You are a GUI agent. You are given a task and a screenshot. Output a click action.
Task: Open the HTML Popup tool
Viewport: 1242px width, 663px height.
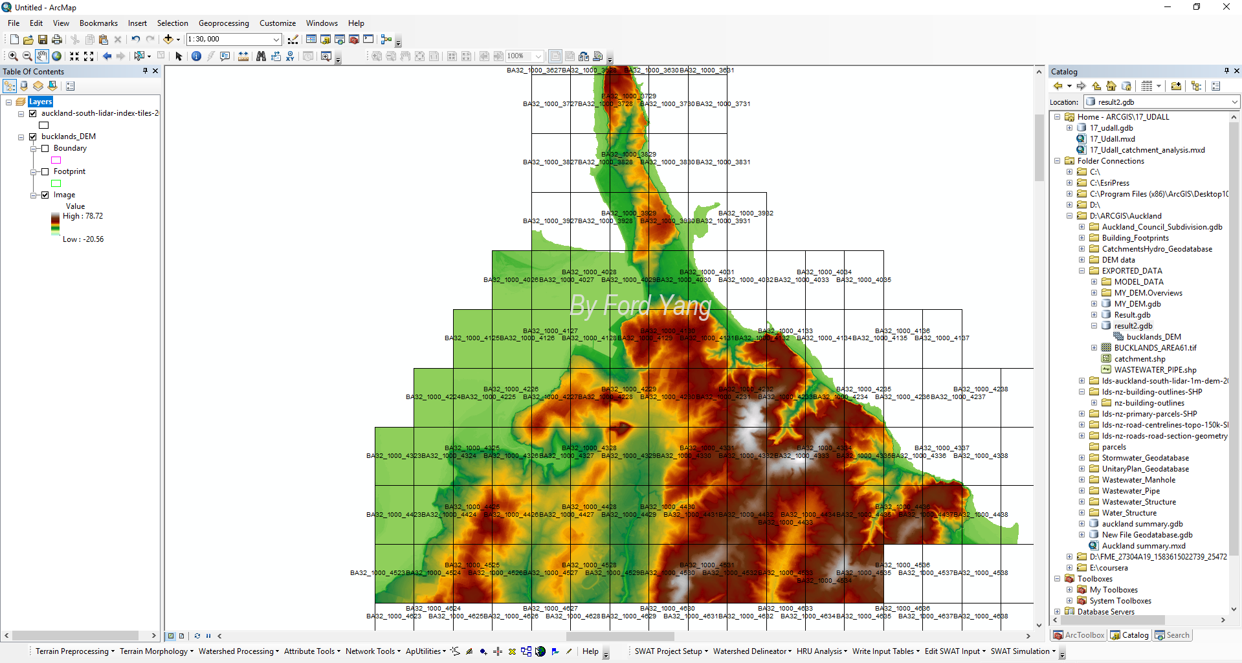pos(225,56)
